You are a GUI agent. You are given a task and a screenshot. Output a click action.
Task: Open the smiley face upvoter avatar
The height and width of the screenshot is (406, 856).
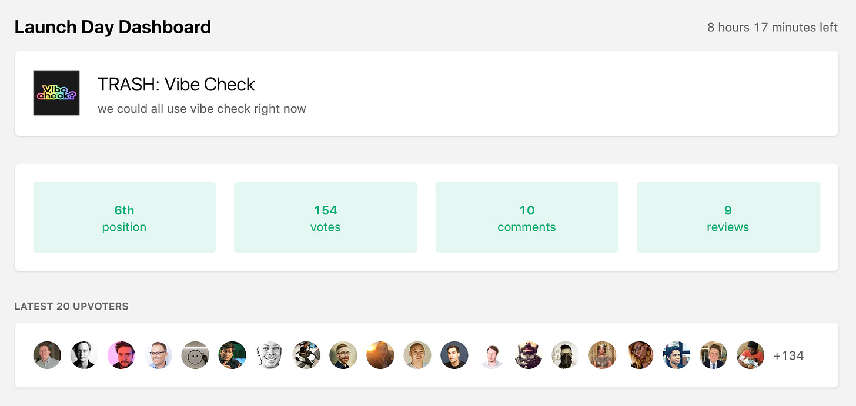195,355
